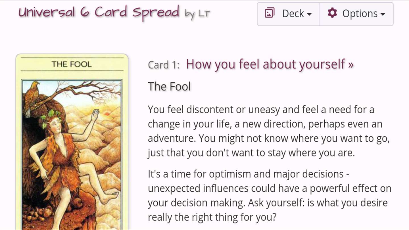Click the » chevron after the Card 1 heading
Viewport: 409px width, 230px height.
tap(351, 65)
